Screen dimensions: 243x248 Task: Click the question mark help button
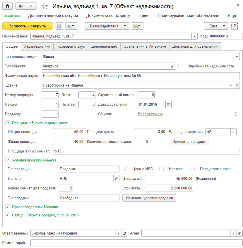click(234, 26)
